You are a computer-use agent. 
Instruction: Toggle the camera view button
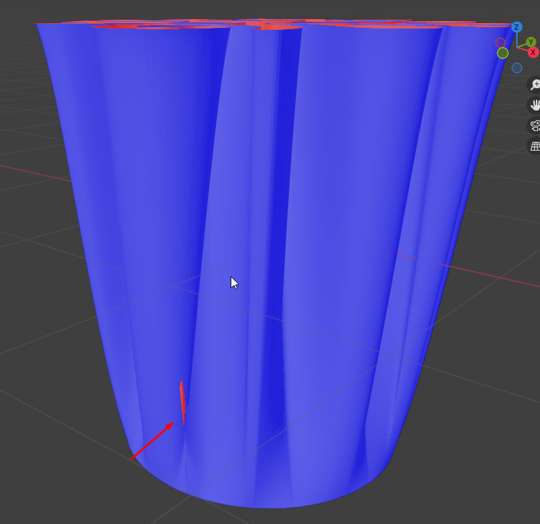click(x=535, y=126)
